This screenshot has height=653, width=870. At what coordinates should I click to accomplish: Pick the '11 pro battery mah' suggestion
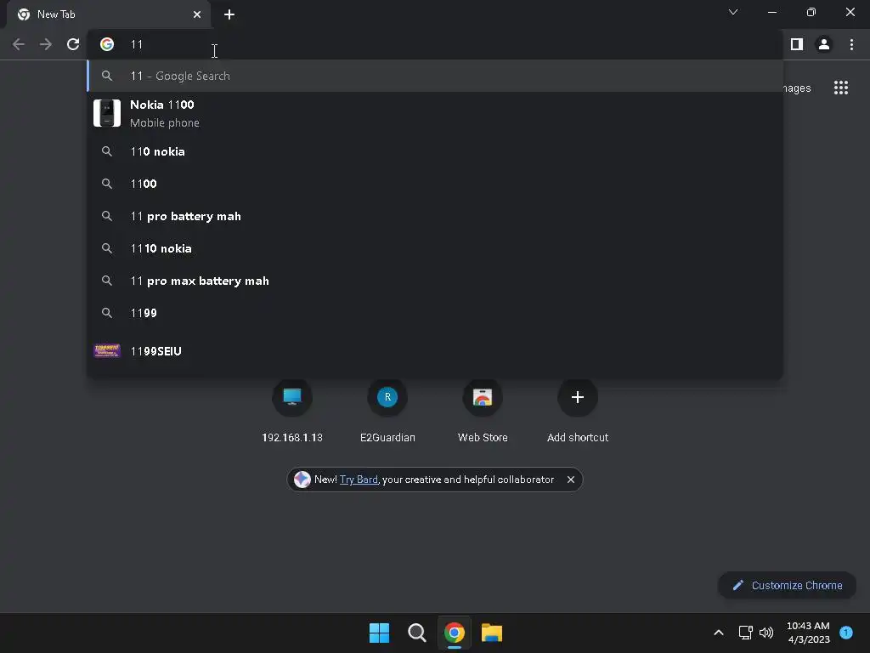click(x=435, y=216)
